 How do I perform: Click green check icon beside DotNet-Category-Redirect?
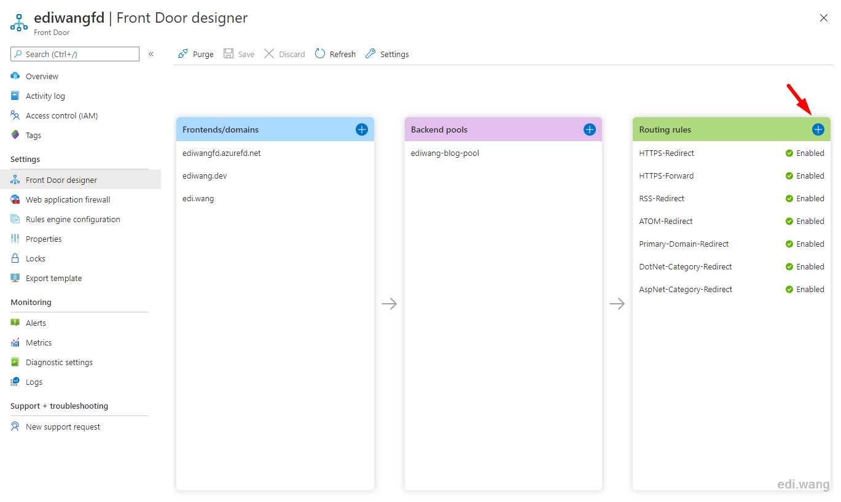(789, 266)
